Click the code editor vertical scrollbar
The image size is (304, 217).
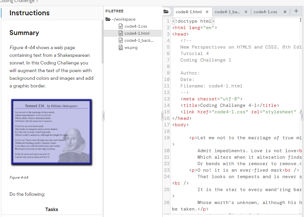point(300,20)
